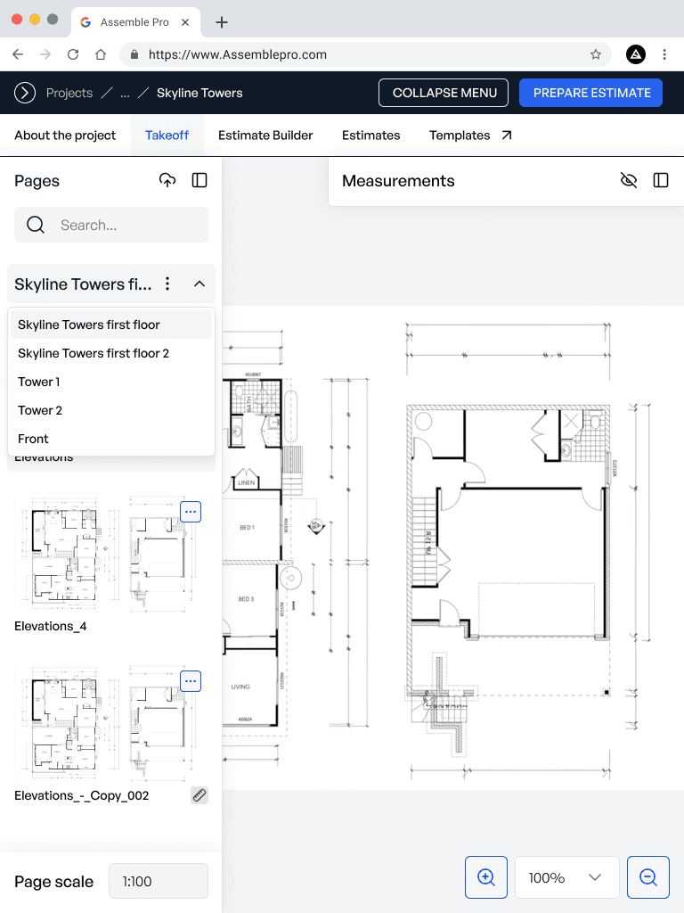
Task: Click the PREPARE ESTIMATE button
Action: (591, 93)
